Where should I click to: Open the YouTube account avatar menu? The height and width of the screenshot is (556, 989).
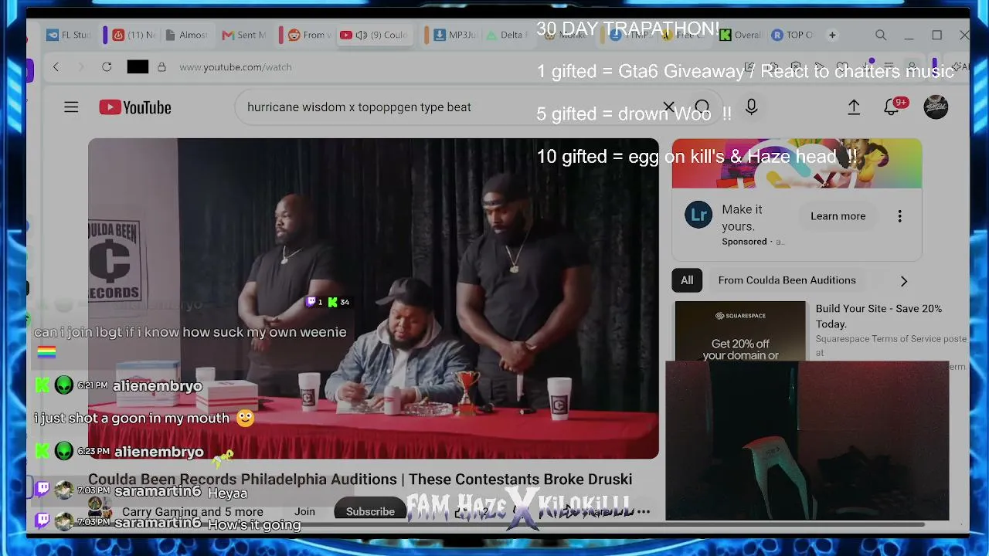(x=936, y=107)
